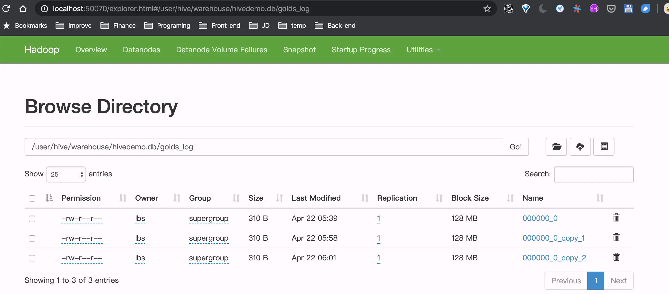Open the Show entries count dropdown
This screenshot has height=294, width=669.
tap(66, 174)
